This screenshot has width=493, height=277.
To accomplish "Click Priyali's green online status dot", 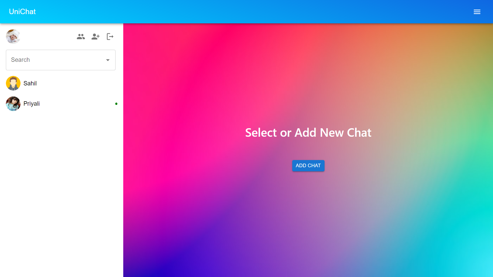I will pos(116,104).
